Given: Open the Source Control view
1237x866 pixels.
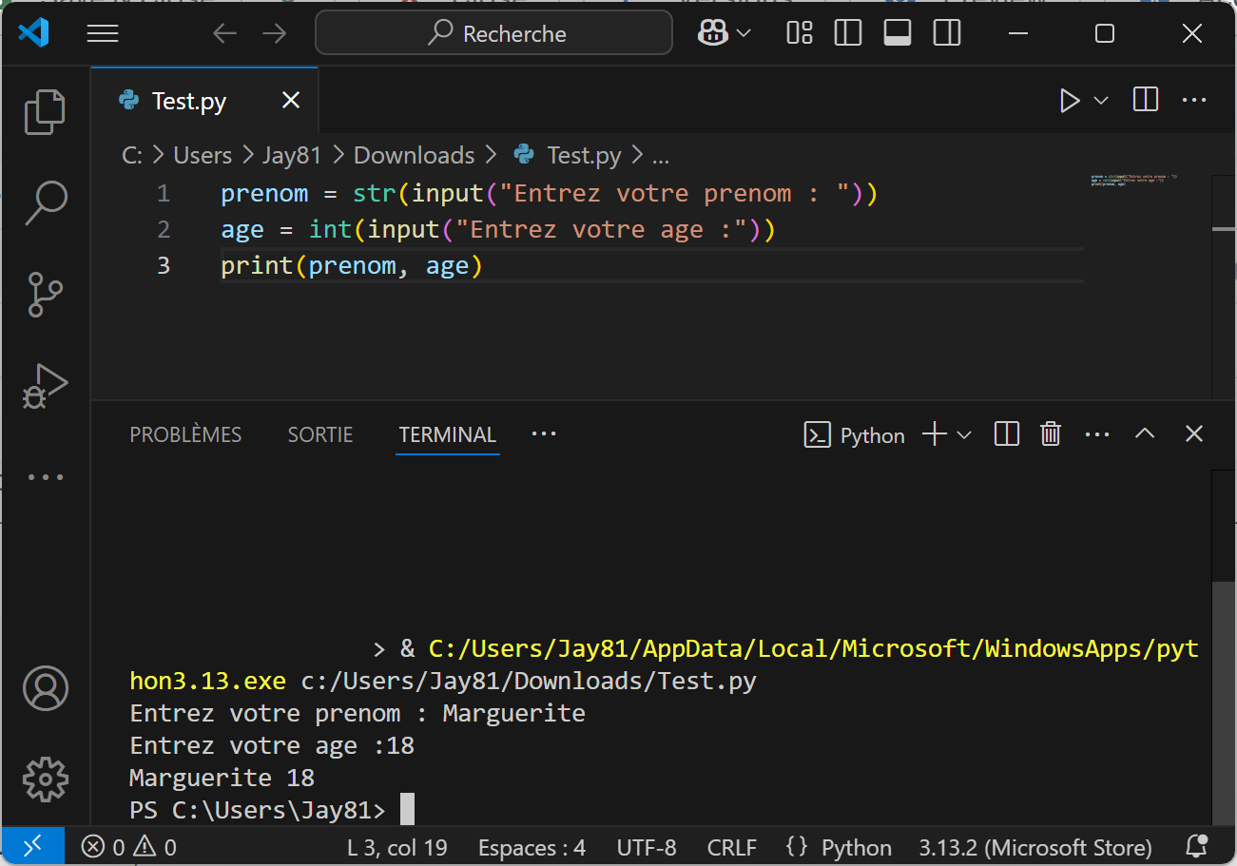Looking at the screenshot, I should (45, 294).
